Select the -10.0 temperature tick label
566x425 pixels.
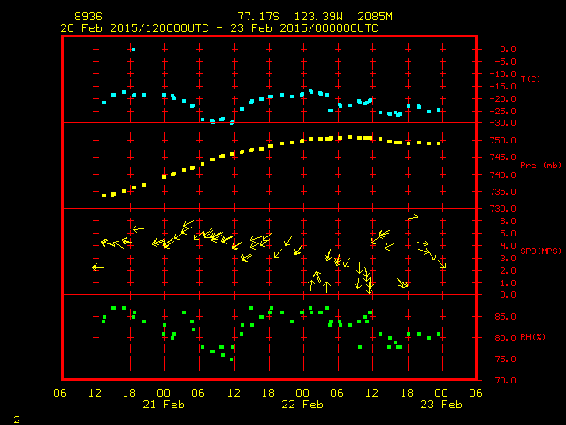[503, 74]
